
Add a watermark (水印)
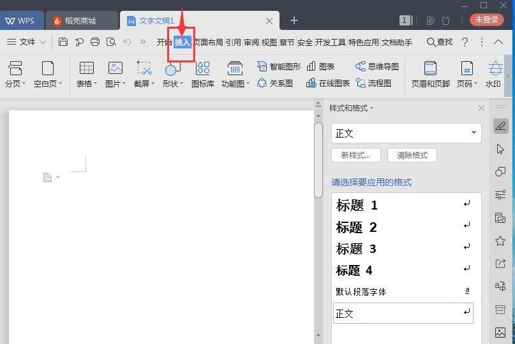494,75
